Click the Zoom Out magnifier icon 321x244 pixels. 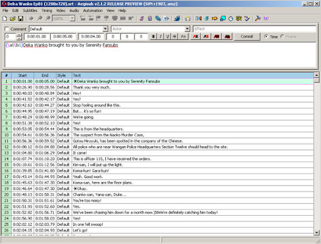point(48,19)
